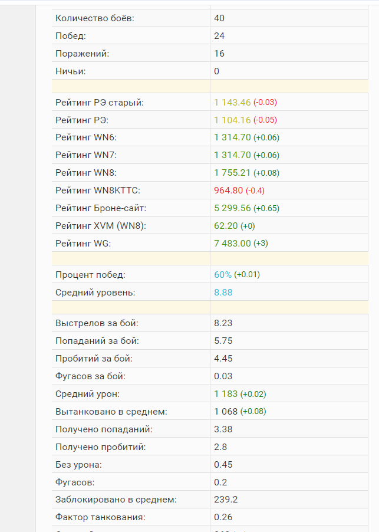Click the average level value 8.88
The width and height of the screenshot is (379, 532).
pyautogui.click(x=223, y=292)
